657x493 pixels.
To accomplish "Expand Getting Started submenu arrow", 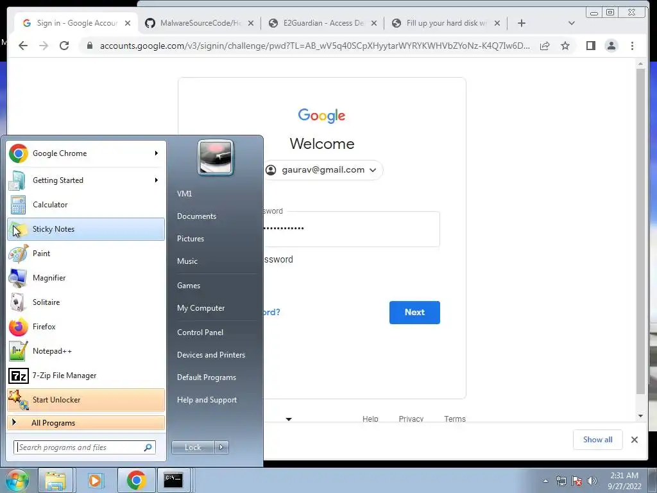I will 157,180.
